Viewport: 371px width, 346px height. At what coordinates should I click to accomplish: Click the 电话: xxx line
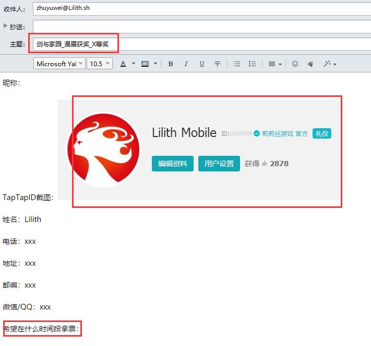coord(19,241)
